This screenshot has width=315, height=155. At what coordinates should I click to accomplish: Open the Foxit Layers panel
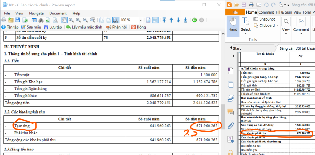click(x=231, y=98)
